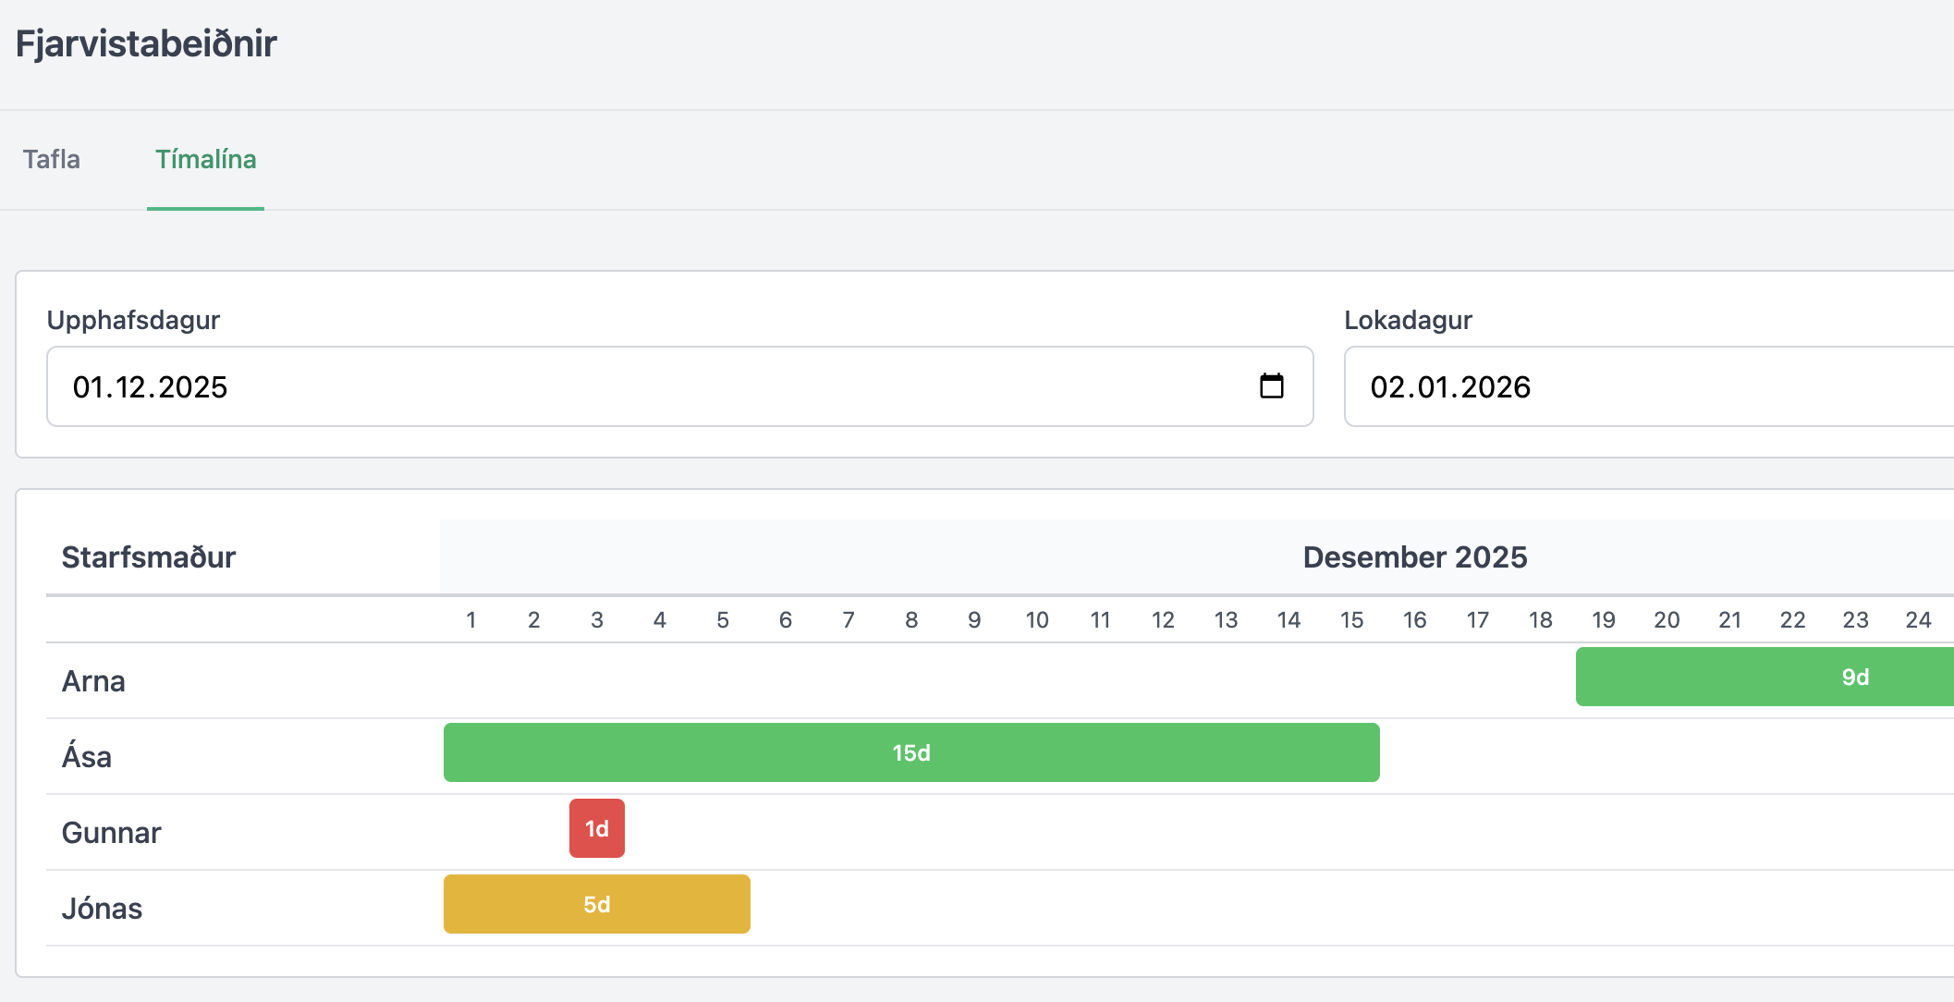Screen dimensions: 1954x1002
Task: Switch to the Tafla tab
Action: [x=52, y=159]
